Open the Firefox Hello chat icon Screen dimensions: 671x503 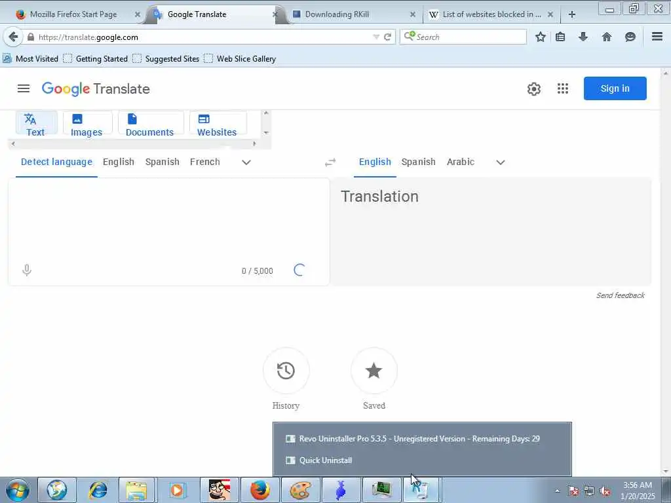630,37
